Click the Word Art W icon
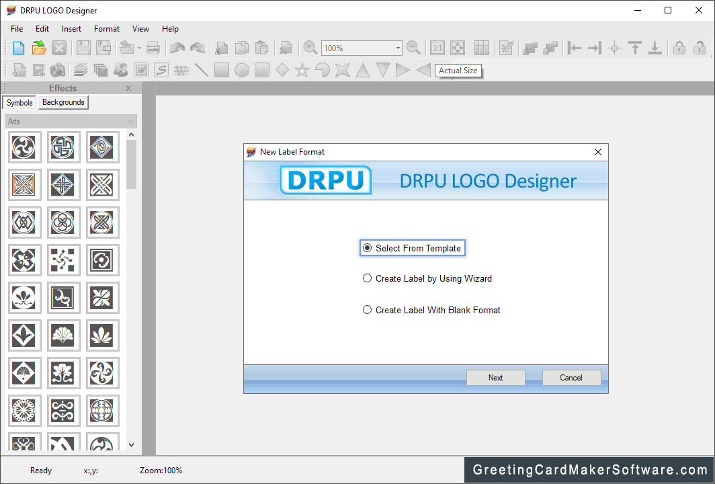 (x=141, y=71)
